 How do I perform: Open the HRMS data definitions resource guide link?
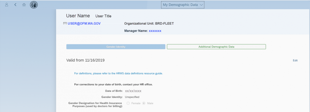[x=118, y=73]
